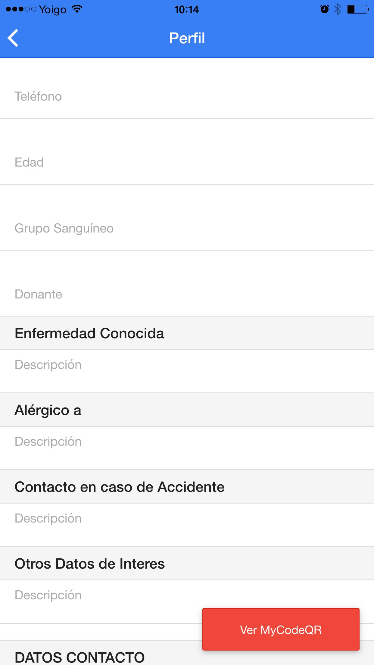This screenshot has width=374, height=665.
Task: Tap the battery indicator icon
Action: coord(357,9)
